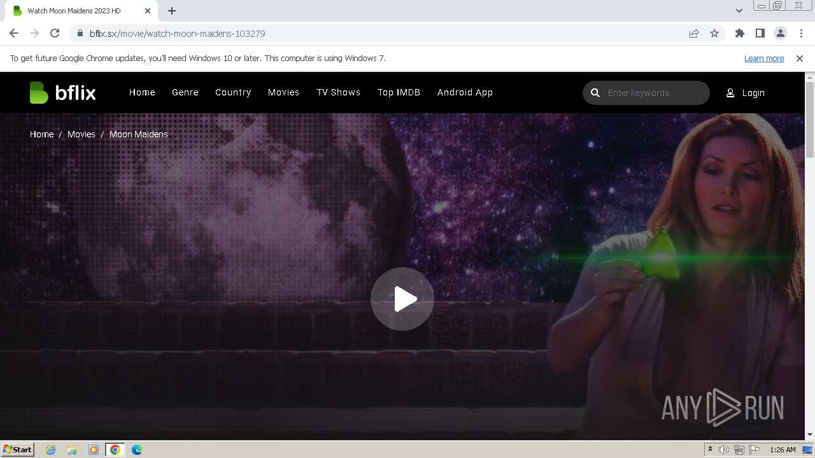
Task: Dismiss the Chrome update infobar
Action: coord(800,58)
